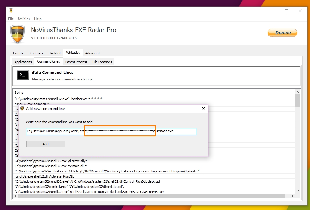Open the File Locations sub-tab

[102, 62]
